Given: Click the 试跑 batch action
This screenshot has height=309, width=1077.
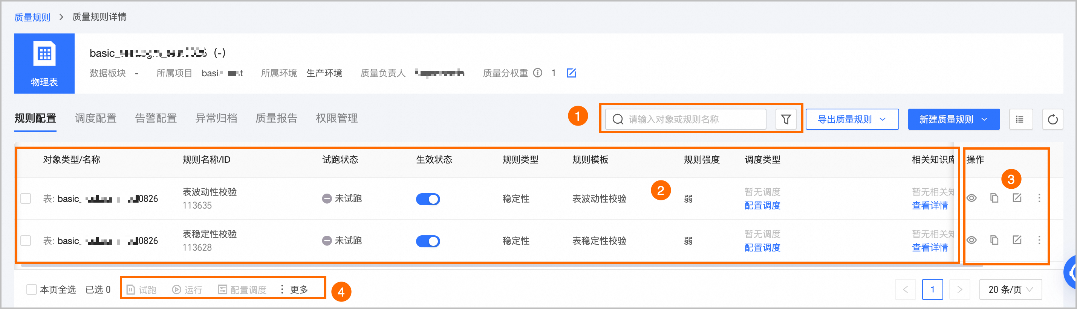Looking at the screenshot, I should [141, 289].
